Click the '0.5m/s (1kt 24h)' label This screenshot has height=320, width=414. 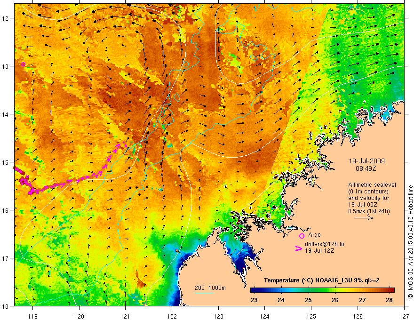(369, 211)
